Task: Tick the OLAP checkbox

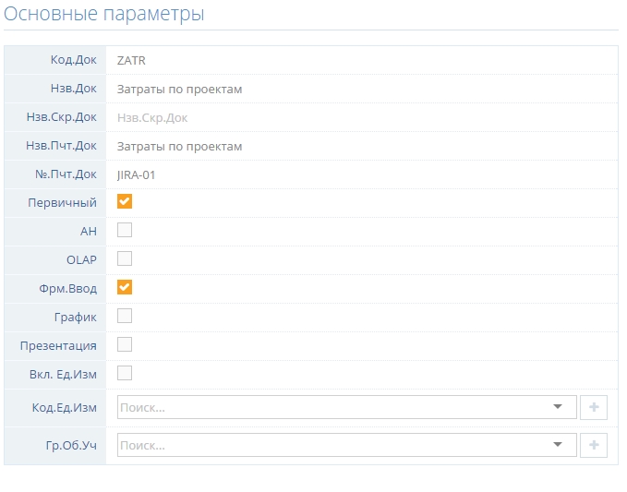Action: coord(125,258)
